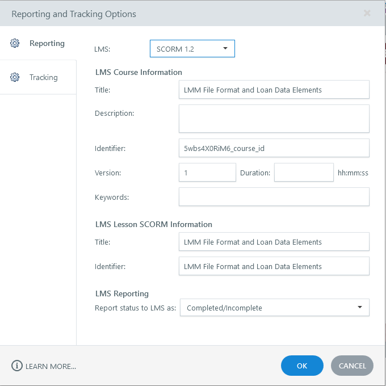386x386 pixels.
Task: Click the lesson SCORM Title field
Action: [274, 242]
